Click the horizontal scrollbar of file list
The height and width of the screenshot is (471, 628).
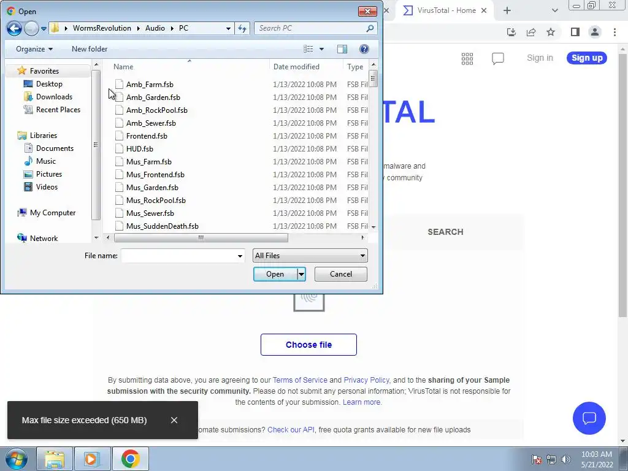coord(201,237)
